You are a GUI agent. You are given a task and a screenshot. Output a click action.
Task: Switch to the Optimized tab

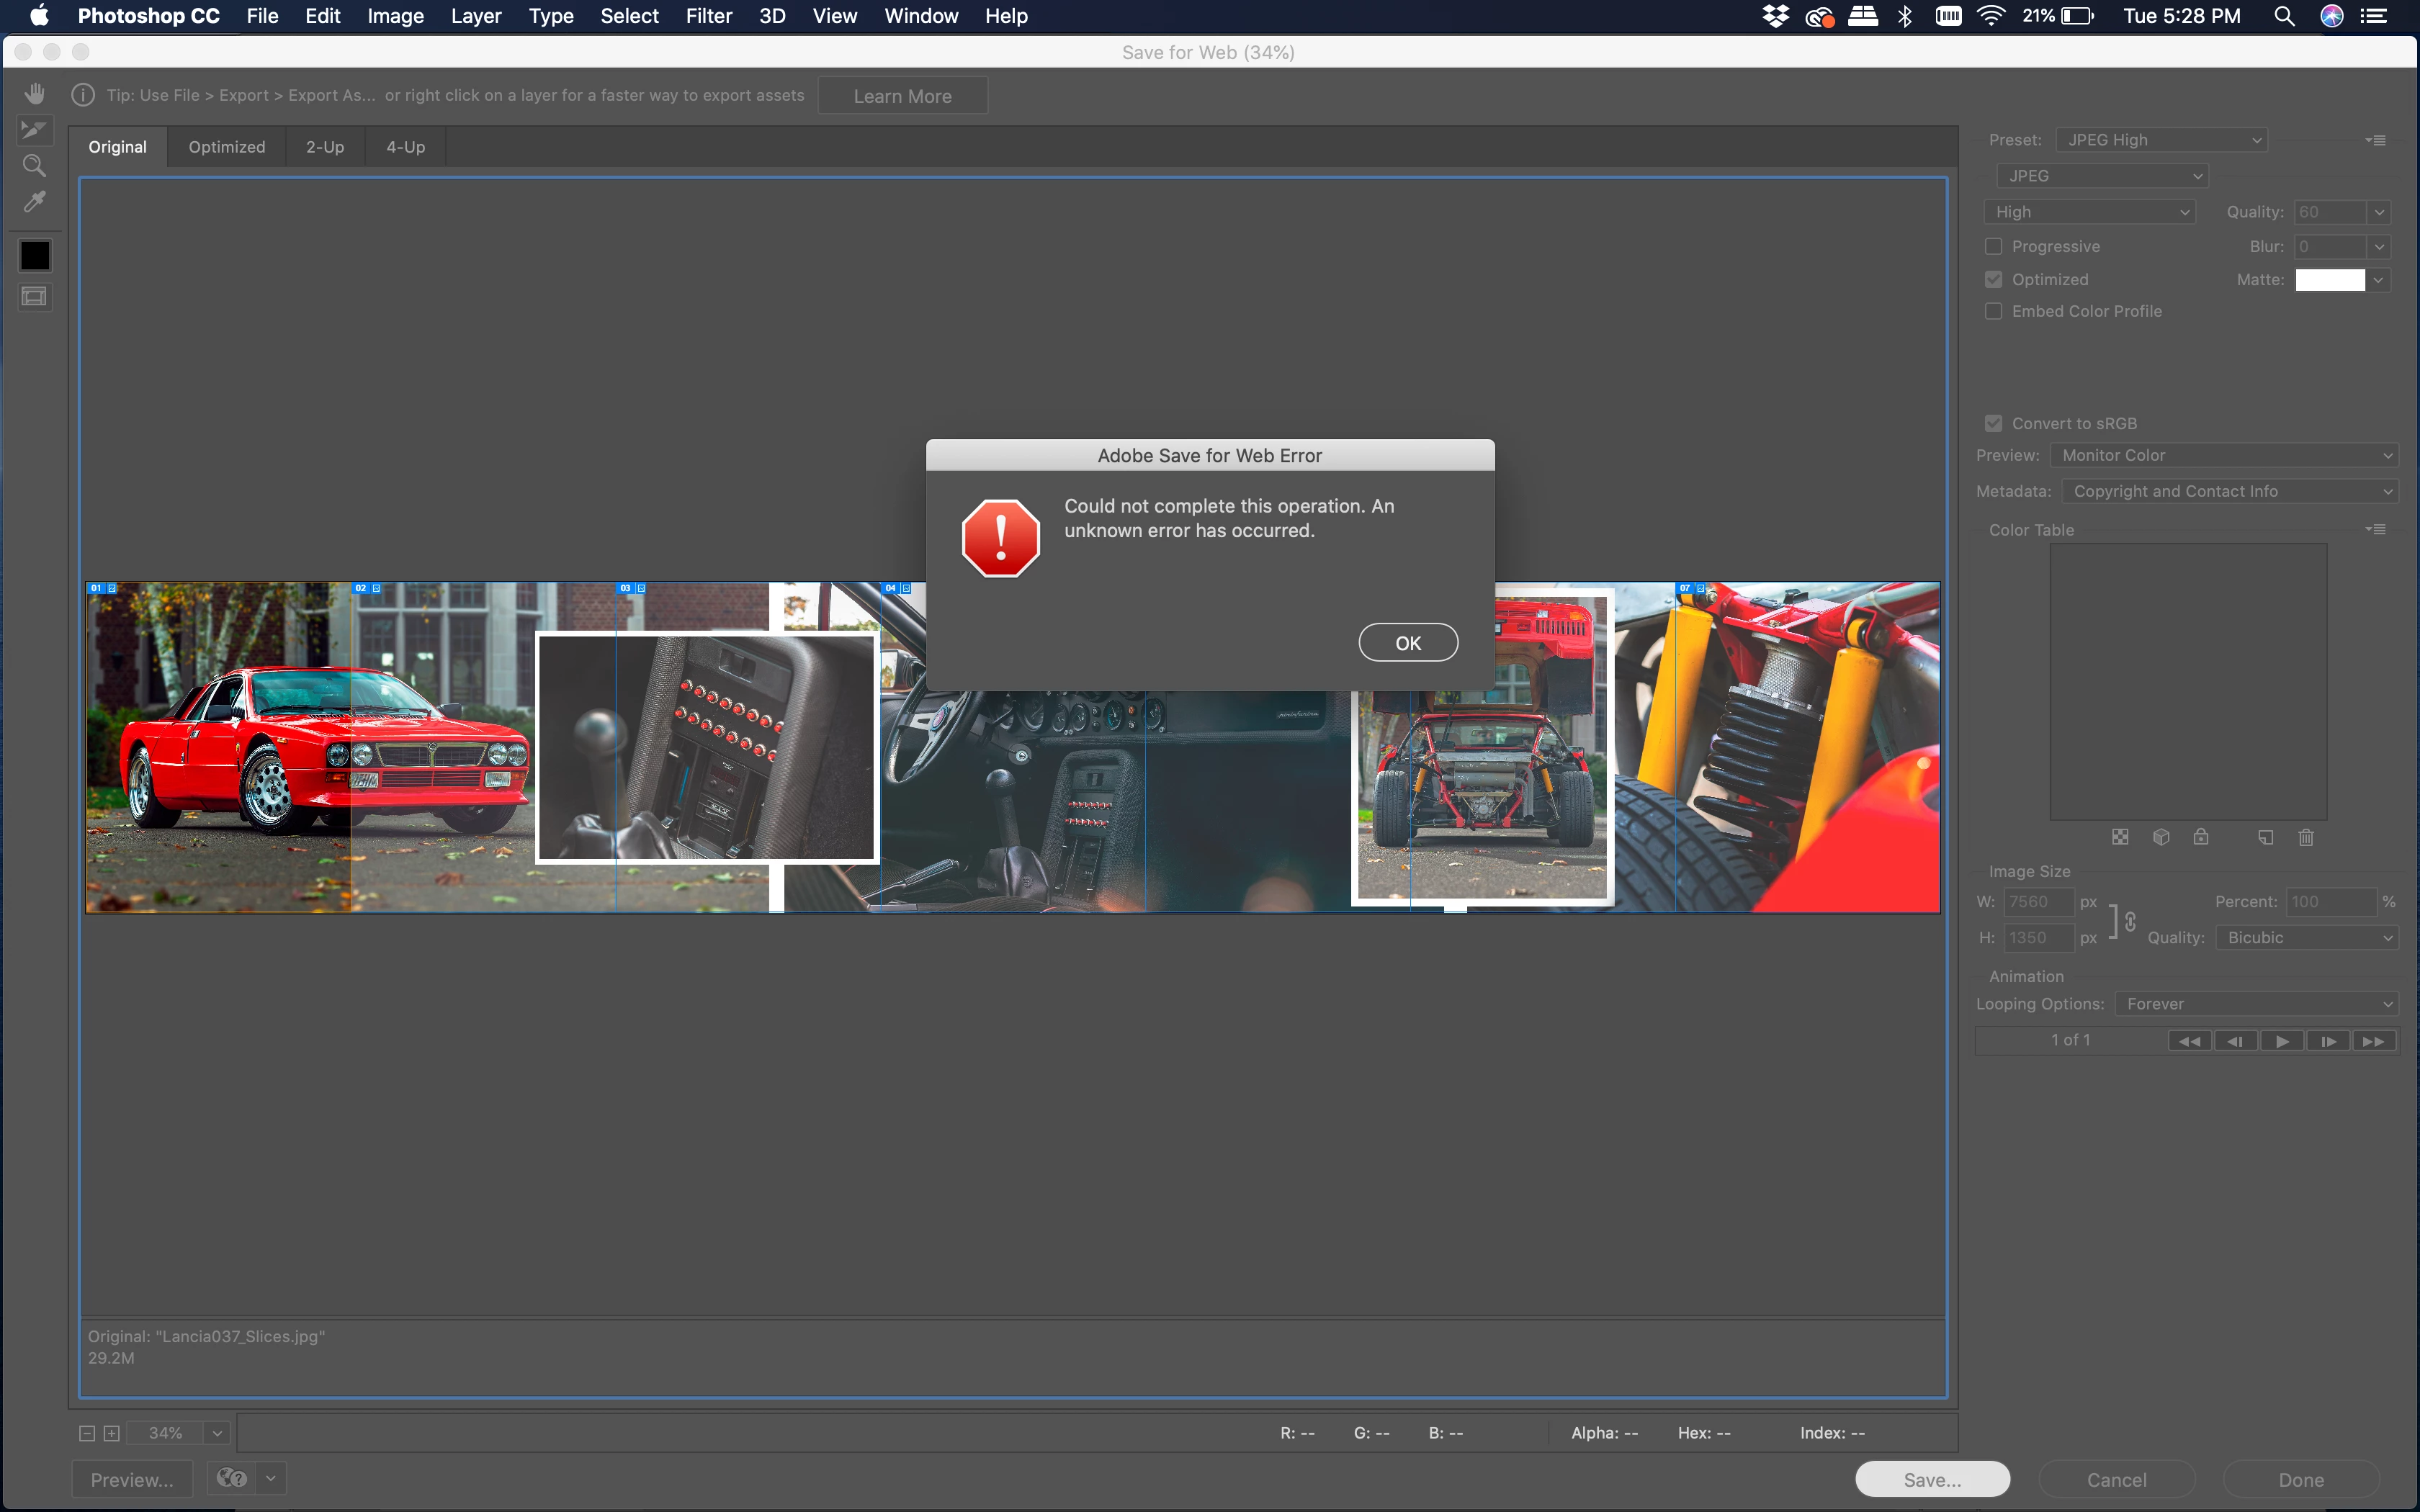pyautogui.click(x=227, y=147)
